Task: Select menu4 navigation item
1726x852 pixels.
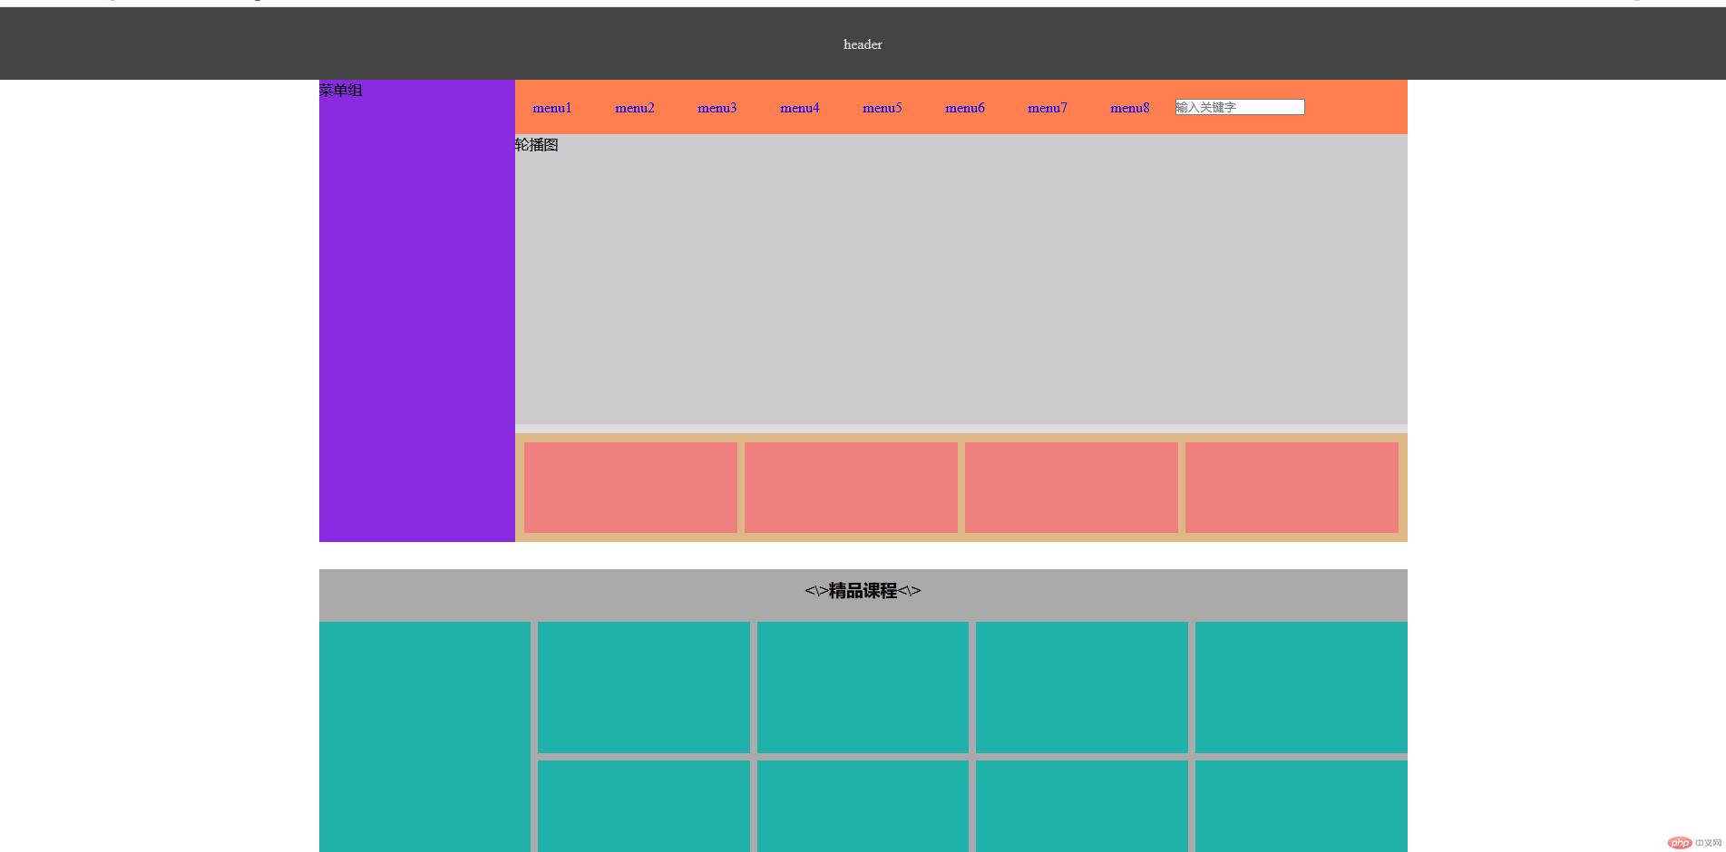Action: click(799, 108)
